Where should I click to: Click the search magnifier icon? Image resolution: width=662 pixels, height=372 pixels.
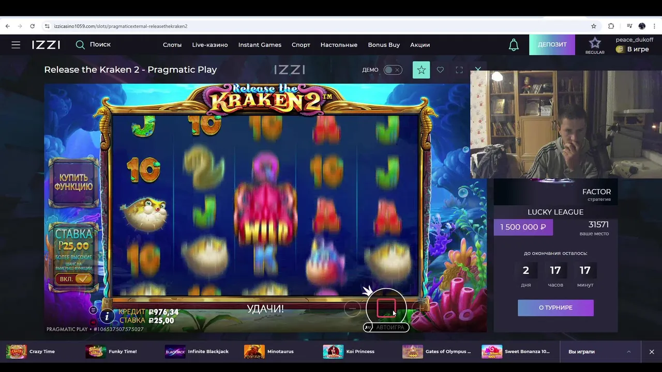(x=80, y=45)
